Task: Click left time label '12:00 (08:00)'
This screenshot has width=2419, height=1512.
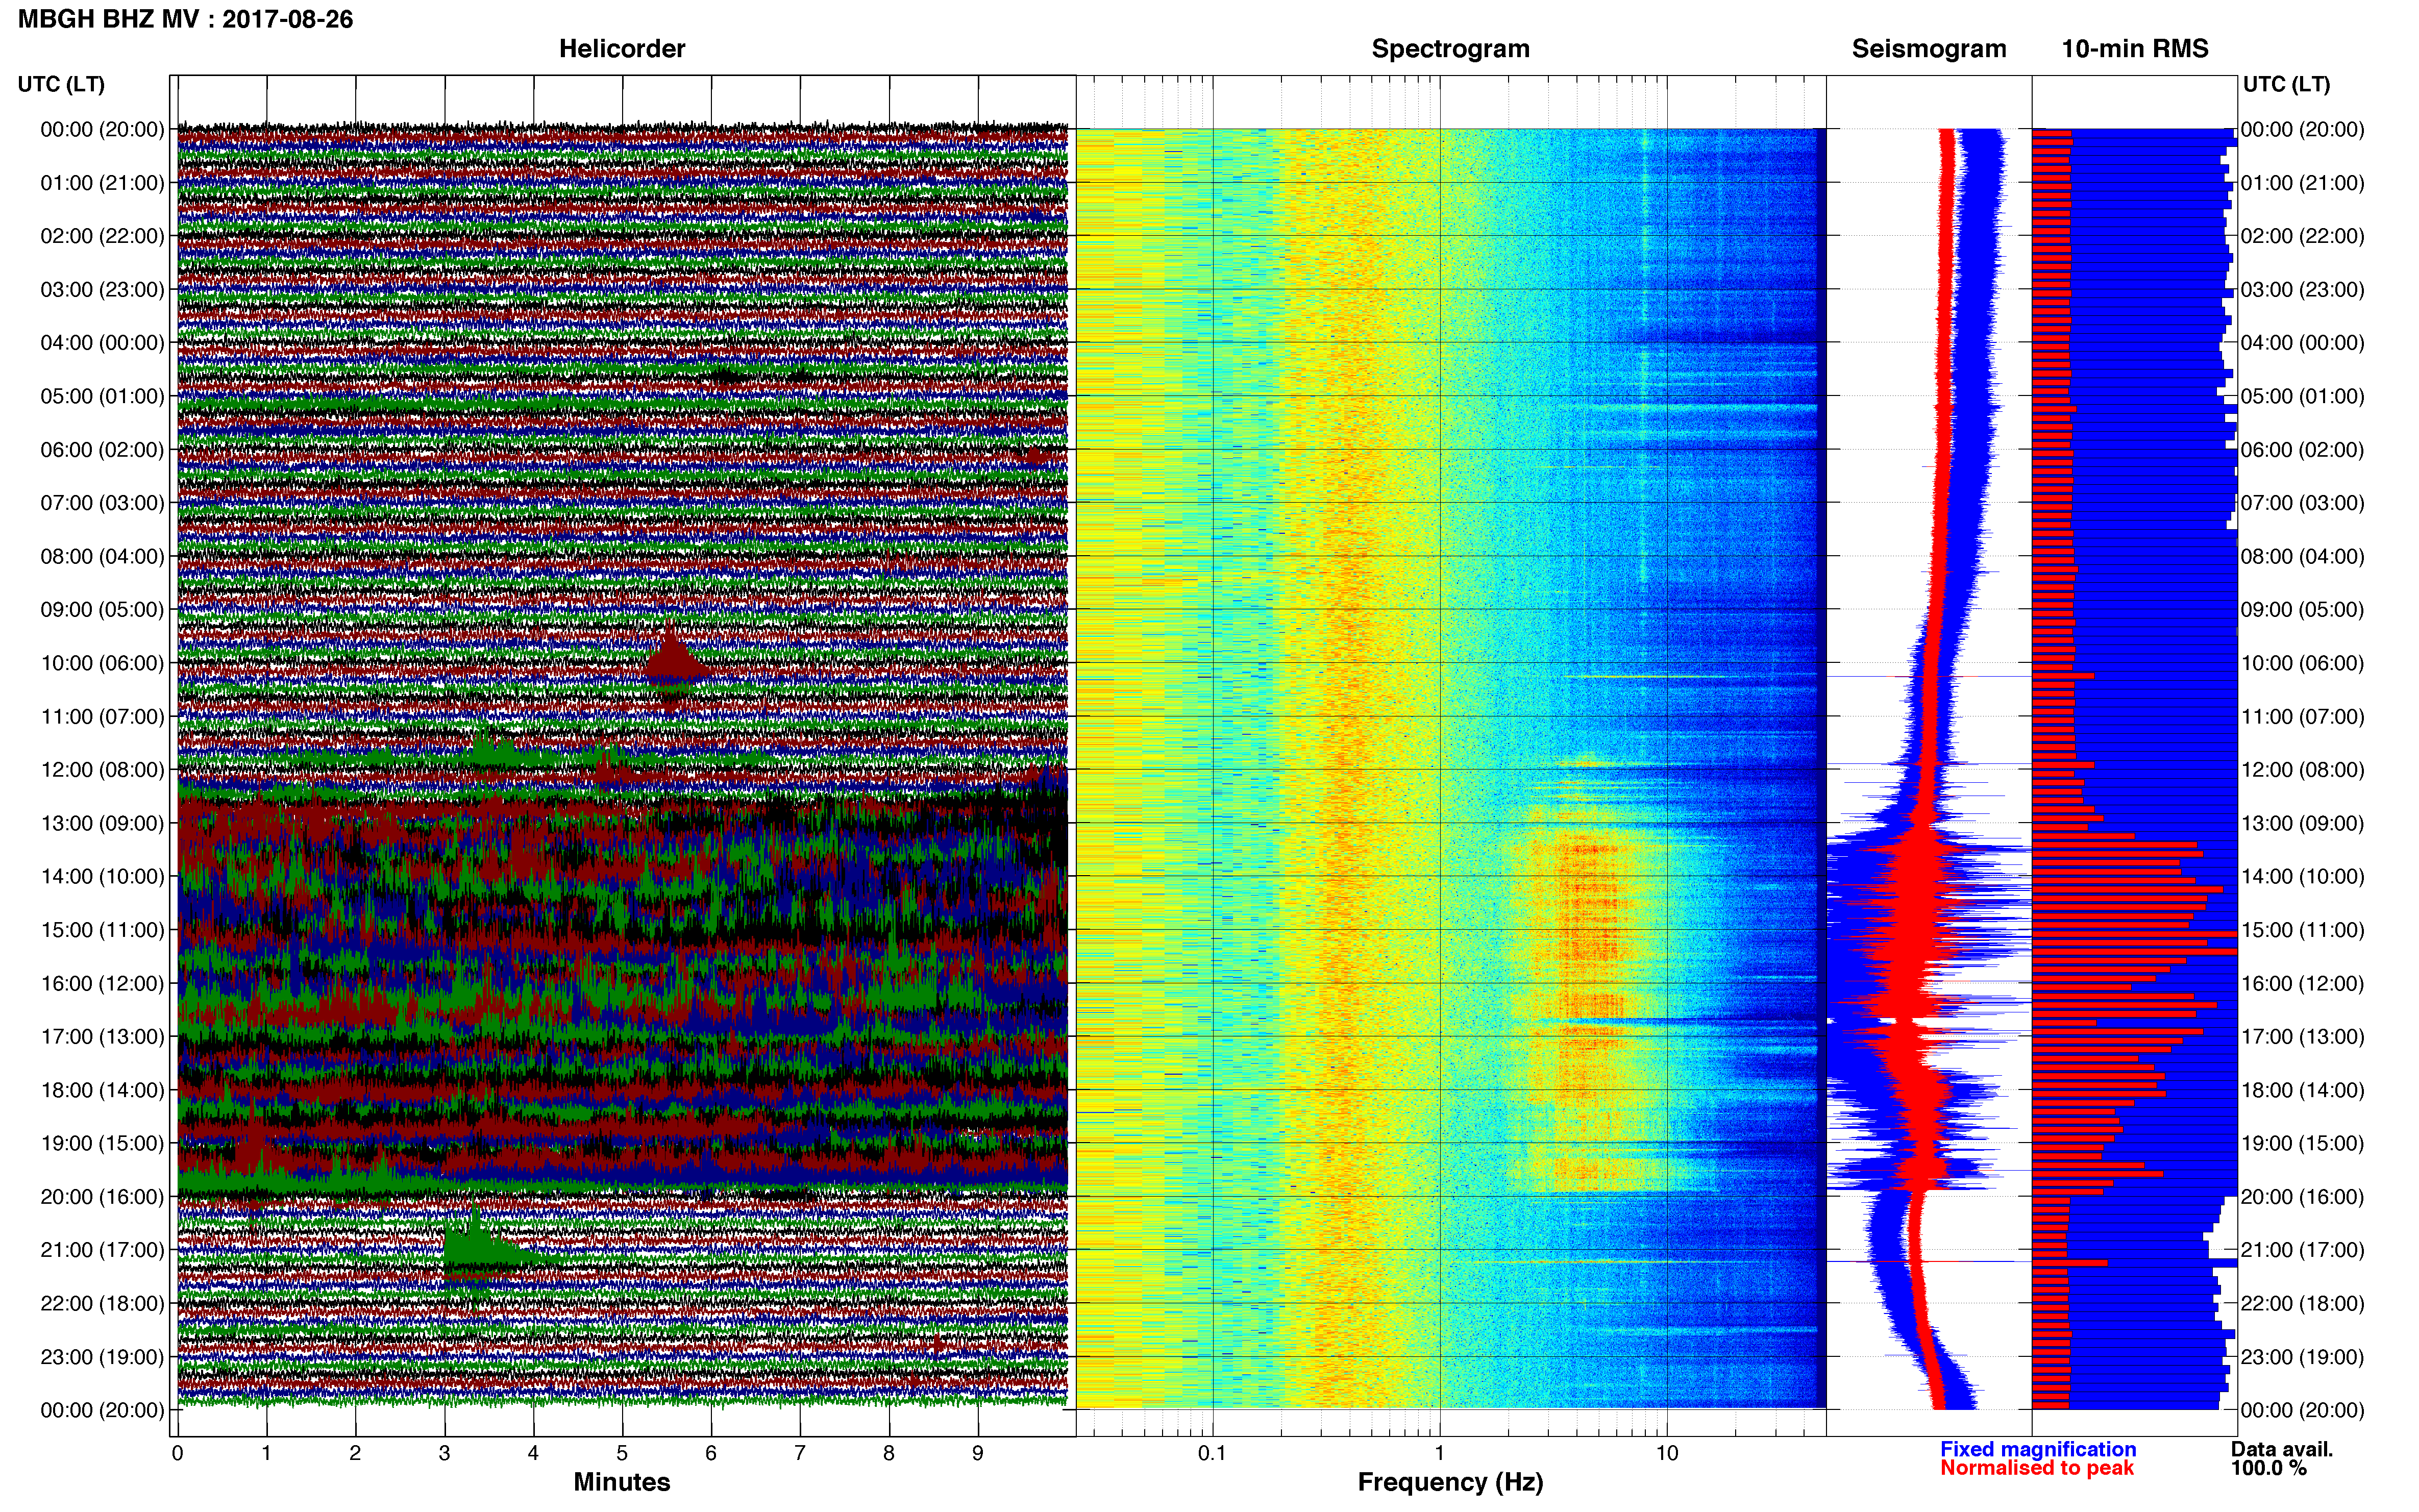Action: coord(102,770)
